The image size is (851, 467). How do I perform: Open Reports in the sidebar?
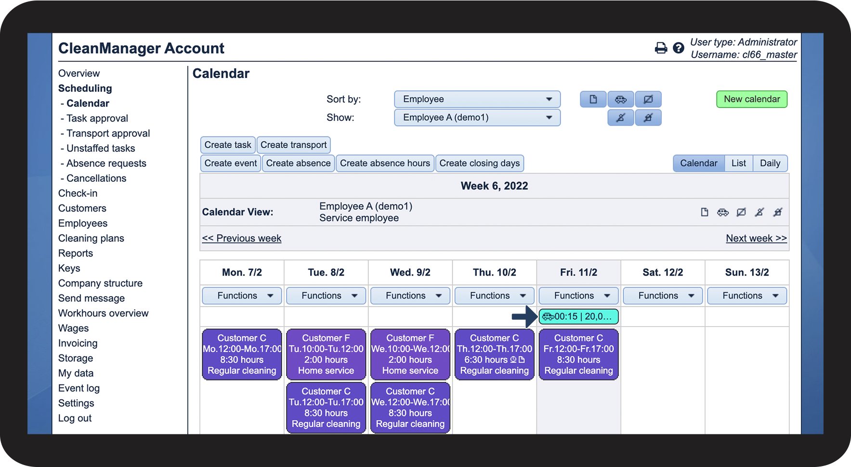(76, 253)
